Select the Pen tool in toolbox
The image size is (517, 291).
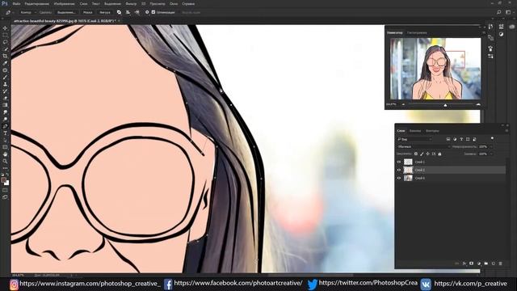coord(5,126)
